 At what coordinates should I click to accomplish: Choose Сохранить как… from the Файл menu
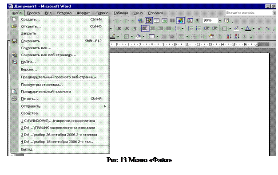tap(60, 48)
